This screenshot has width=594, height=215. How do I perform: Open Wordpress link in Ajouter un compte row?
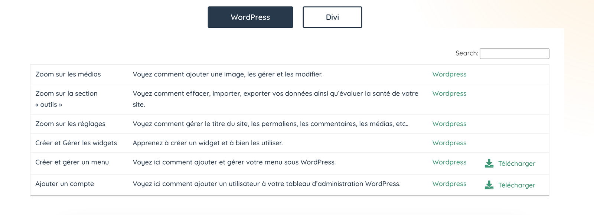(449, 184)
